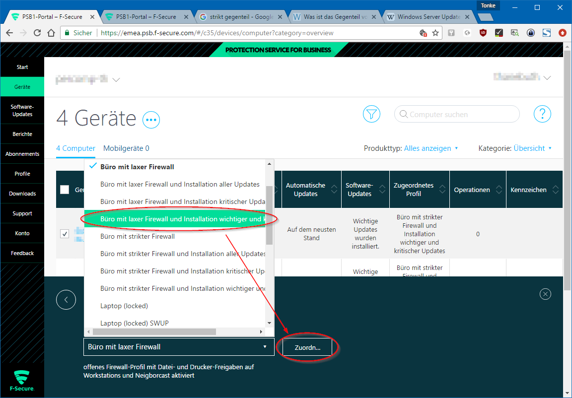Select the 'Laptop (locked)' profile option
The height and width of the screenshot is (398, 572).
(x=175, y=306)
